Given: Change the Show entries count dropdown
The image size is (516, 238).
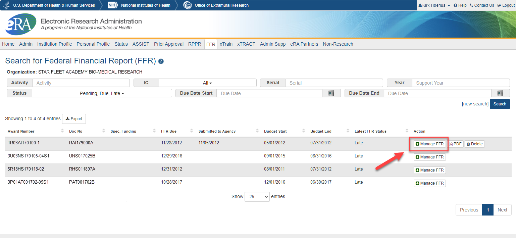Looking at the screenshot, I should pyautogui.click(x=257, y=197).
